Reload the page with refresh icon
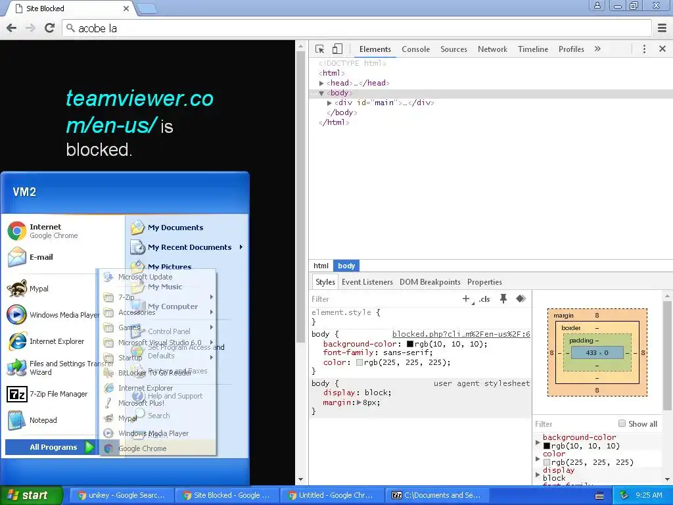 [x=50, y=28]
